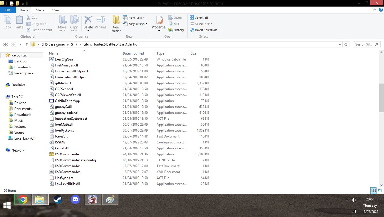
Task: Open Steam from the taskbar
Action: tap(58, 200)
